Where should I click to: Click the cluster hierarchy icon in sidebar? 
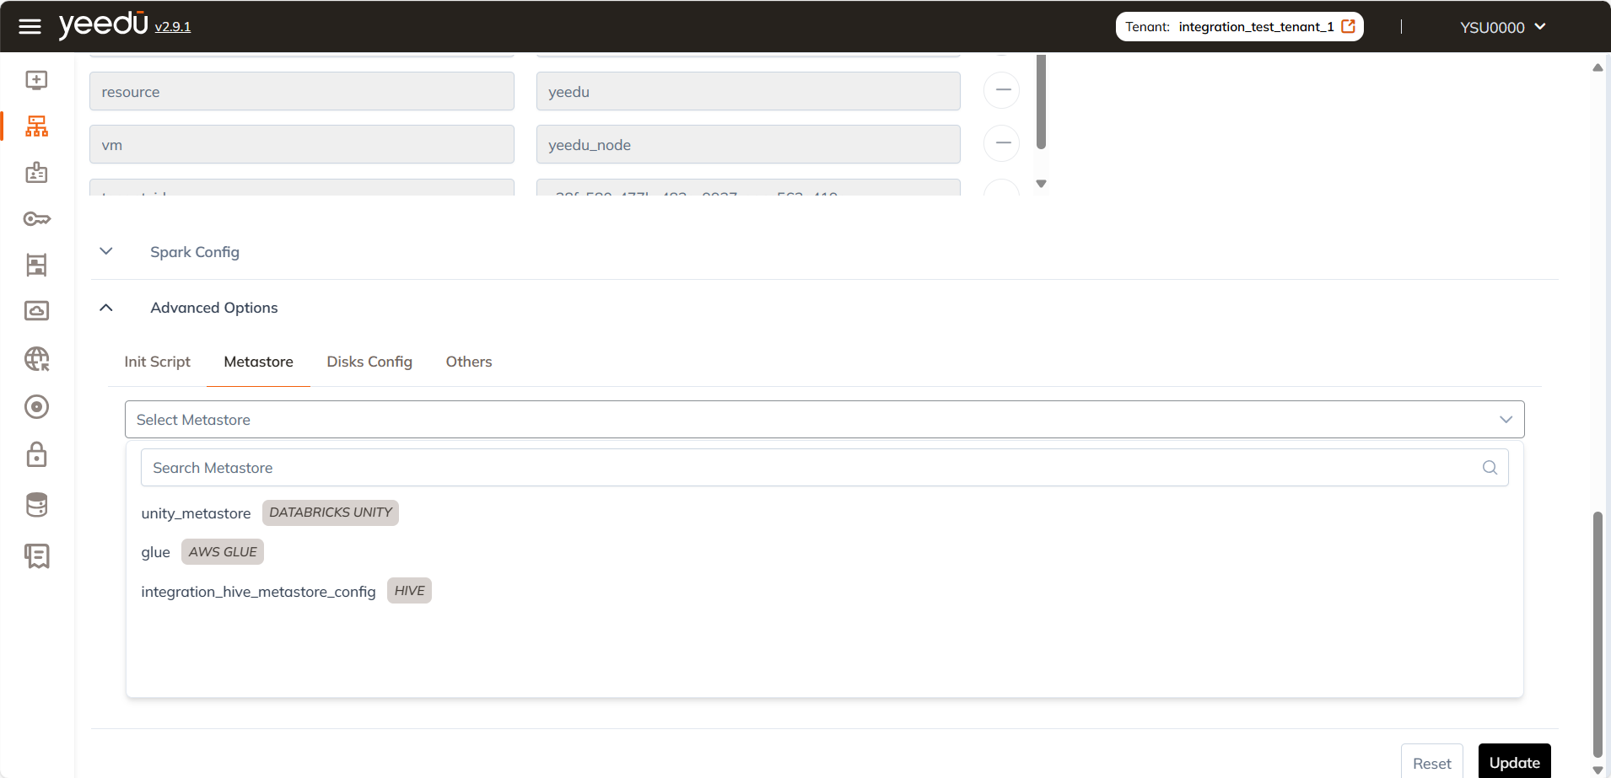(36, 126)
